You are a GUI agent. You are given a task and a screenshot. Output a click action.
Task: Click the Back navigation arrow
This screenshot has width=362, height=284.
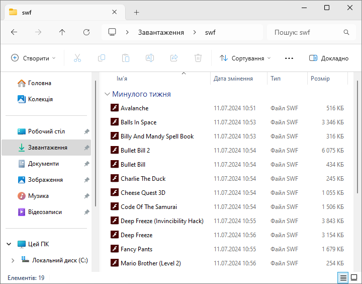[x=14, y=32]
